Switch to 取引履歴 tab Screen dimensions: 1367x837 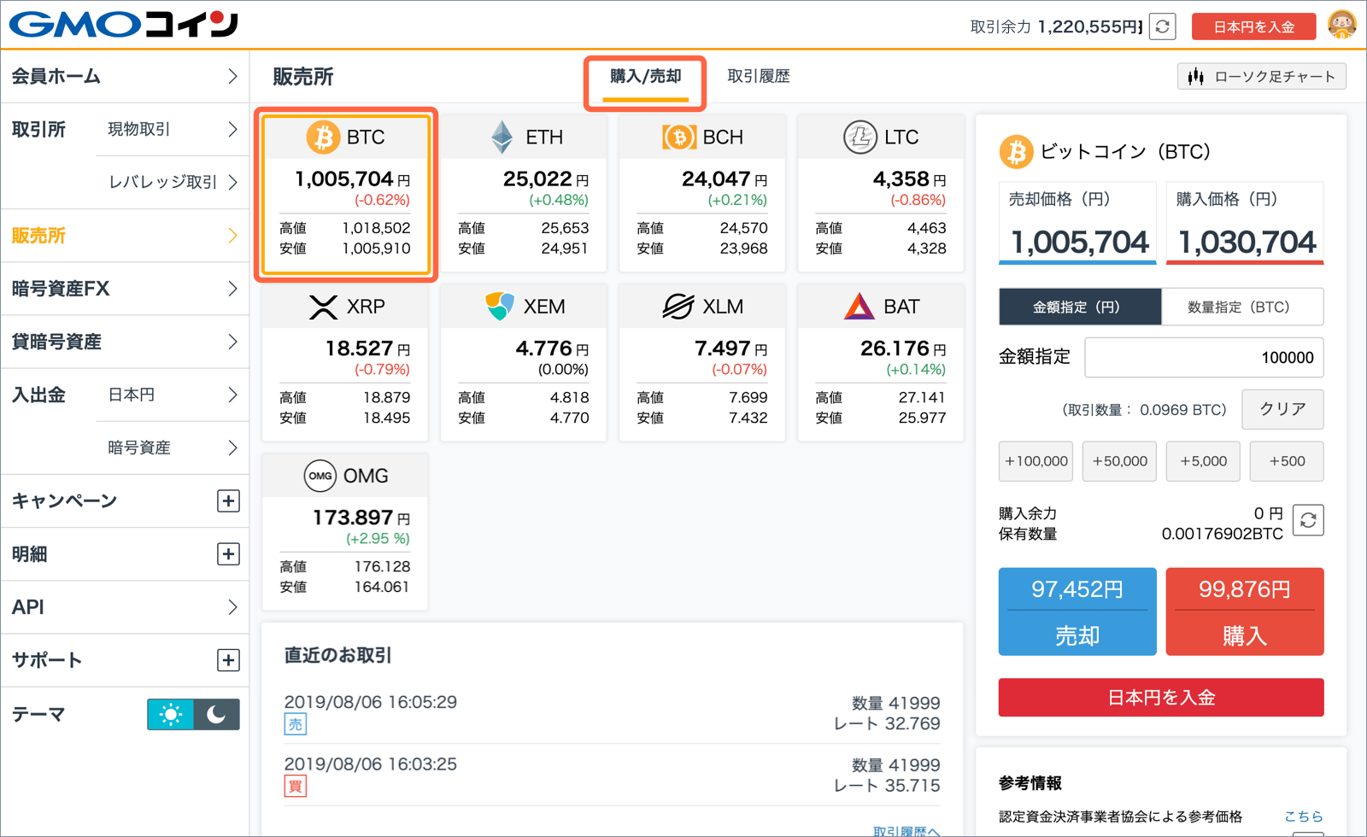coord(759,76)
